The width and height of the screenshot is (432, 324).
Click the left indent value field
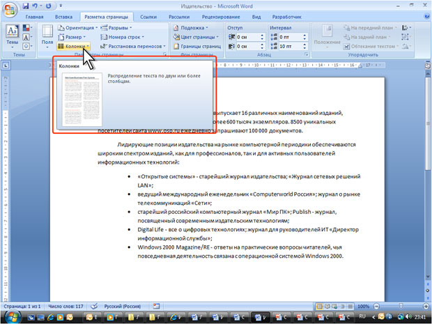tap(247, 37)
